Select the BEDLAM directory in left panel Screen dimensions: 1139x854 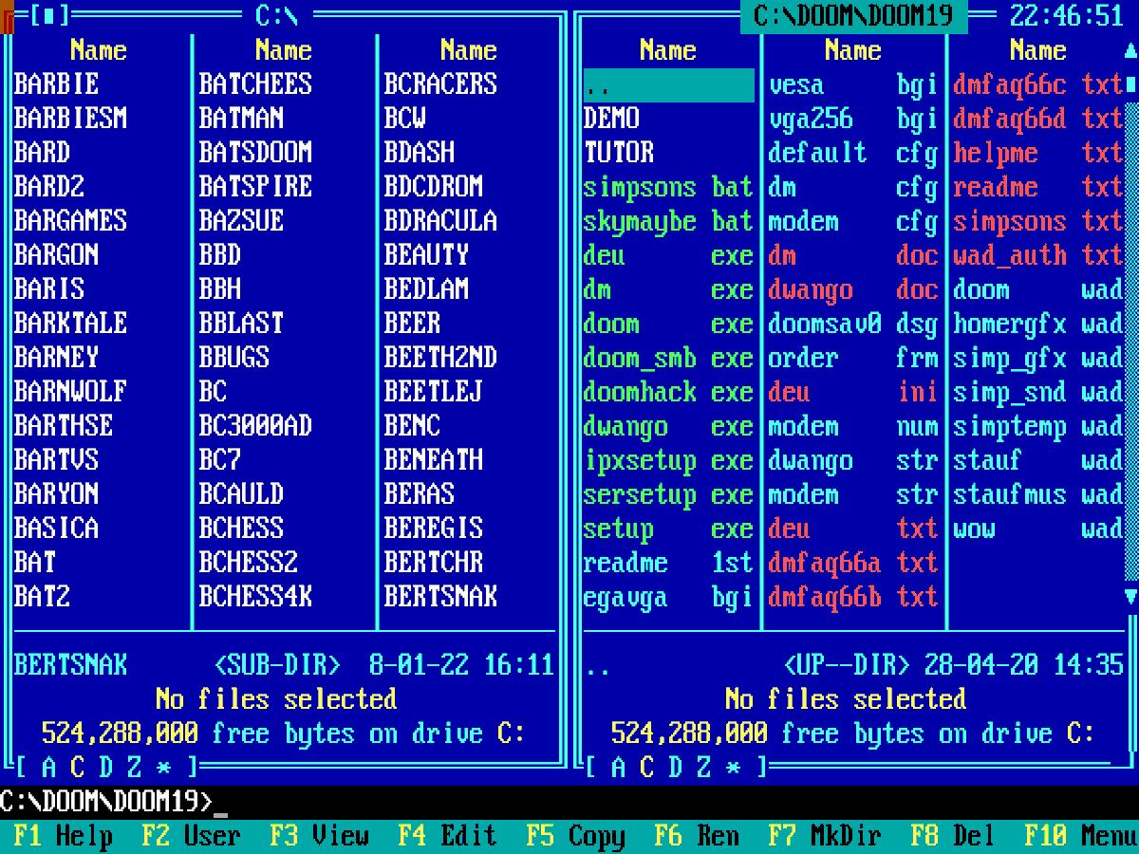(427, 289)
